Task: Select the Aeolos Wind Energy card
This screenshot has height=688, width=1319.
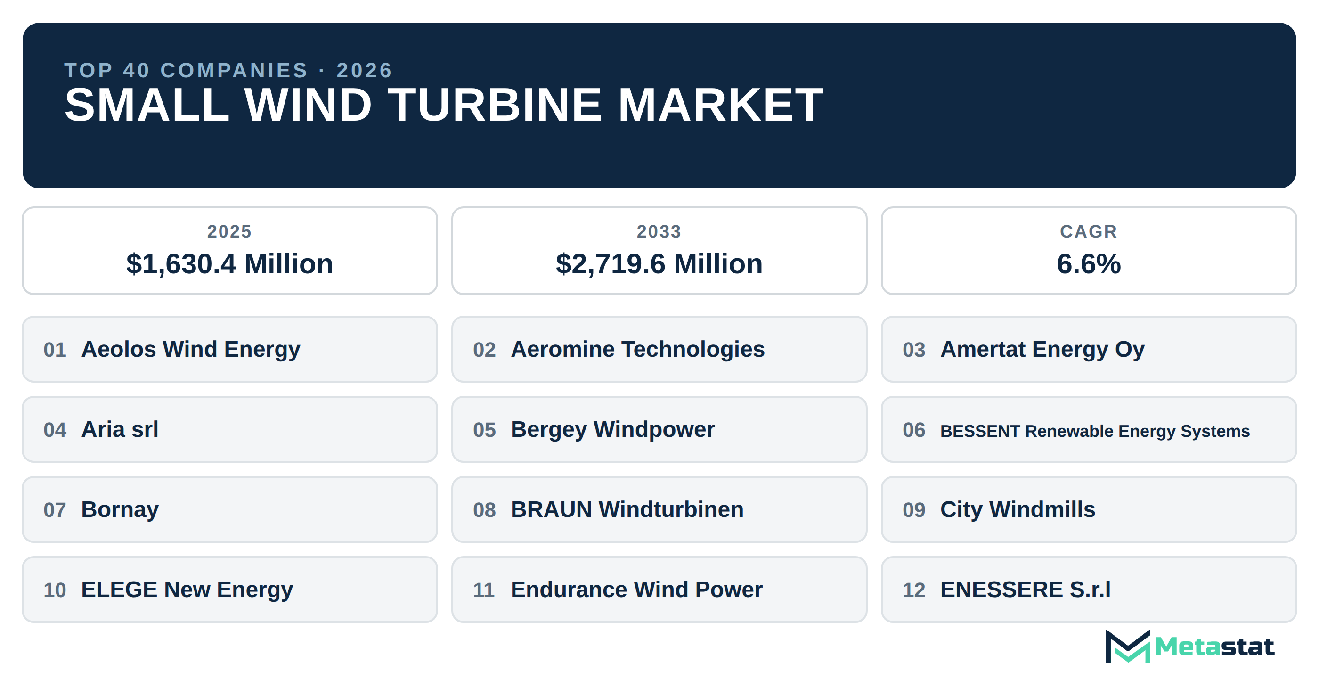Action: click(229, 349)
